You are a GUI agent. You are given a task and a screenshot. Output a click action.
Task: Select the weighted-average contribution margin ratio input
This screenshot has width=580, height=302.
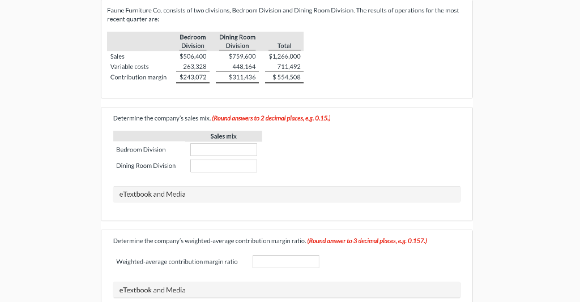286,261
